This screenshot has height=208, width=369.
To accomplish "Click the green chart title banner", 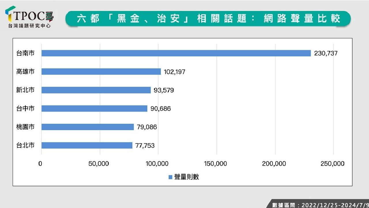I will coord(208,19).
